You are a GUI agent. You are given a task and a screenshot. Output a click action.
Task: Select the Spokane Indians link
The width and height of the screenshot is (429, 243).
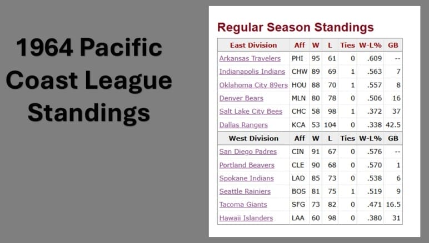click(x=246, y=178)
